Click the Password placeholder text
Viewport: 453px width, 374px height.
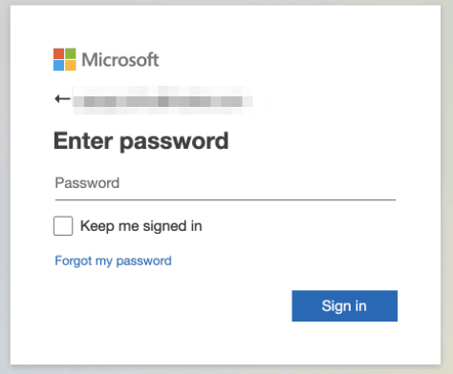87,183
